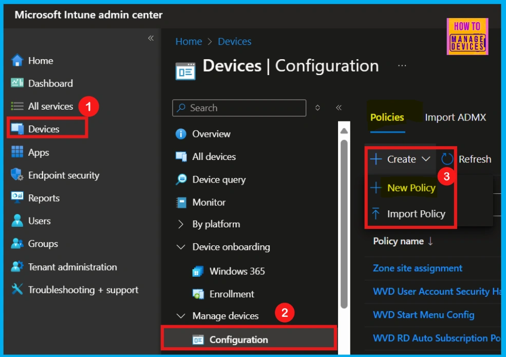Open the ellipsis menu next to Configuration title
506x357 pixels.
(x=402, y=65)
